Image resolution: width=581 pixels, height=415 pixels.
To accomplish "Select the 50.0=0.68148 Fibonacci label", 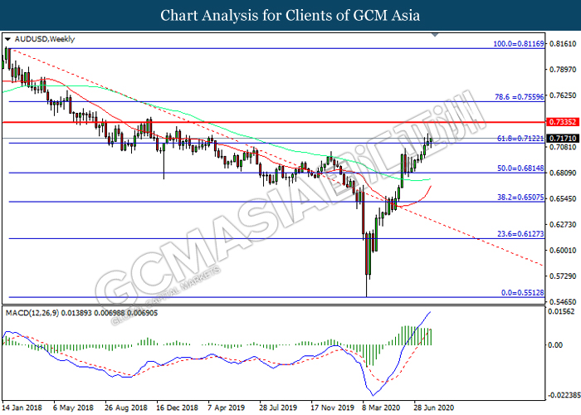I will coord(520,168).
